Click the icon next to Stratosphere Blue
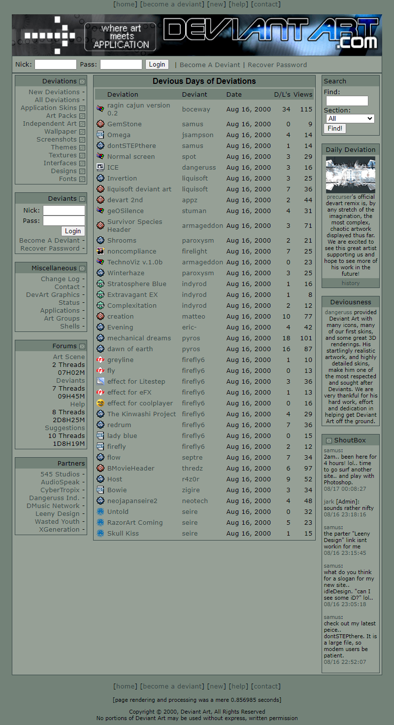This screenshot has height=725, width=394. pyautogui.click(x=100, y=284)
